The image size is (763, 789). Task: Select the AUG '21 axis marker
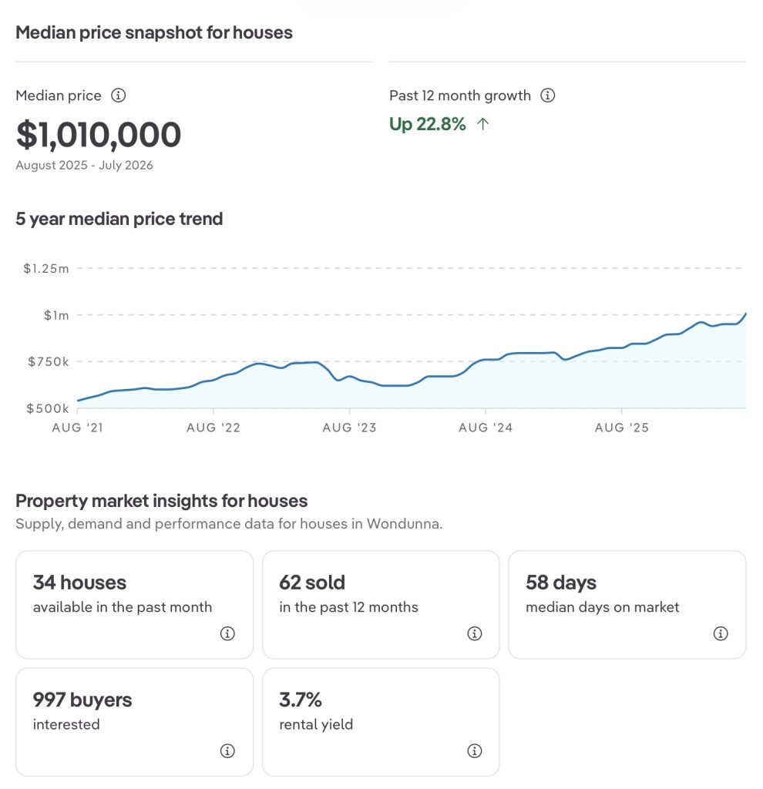tap(78, 427)
